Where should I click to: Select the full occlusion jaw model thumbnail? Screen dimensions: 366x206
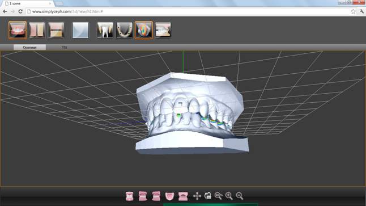click(18, 30)
